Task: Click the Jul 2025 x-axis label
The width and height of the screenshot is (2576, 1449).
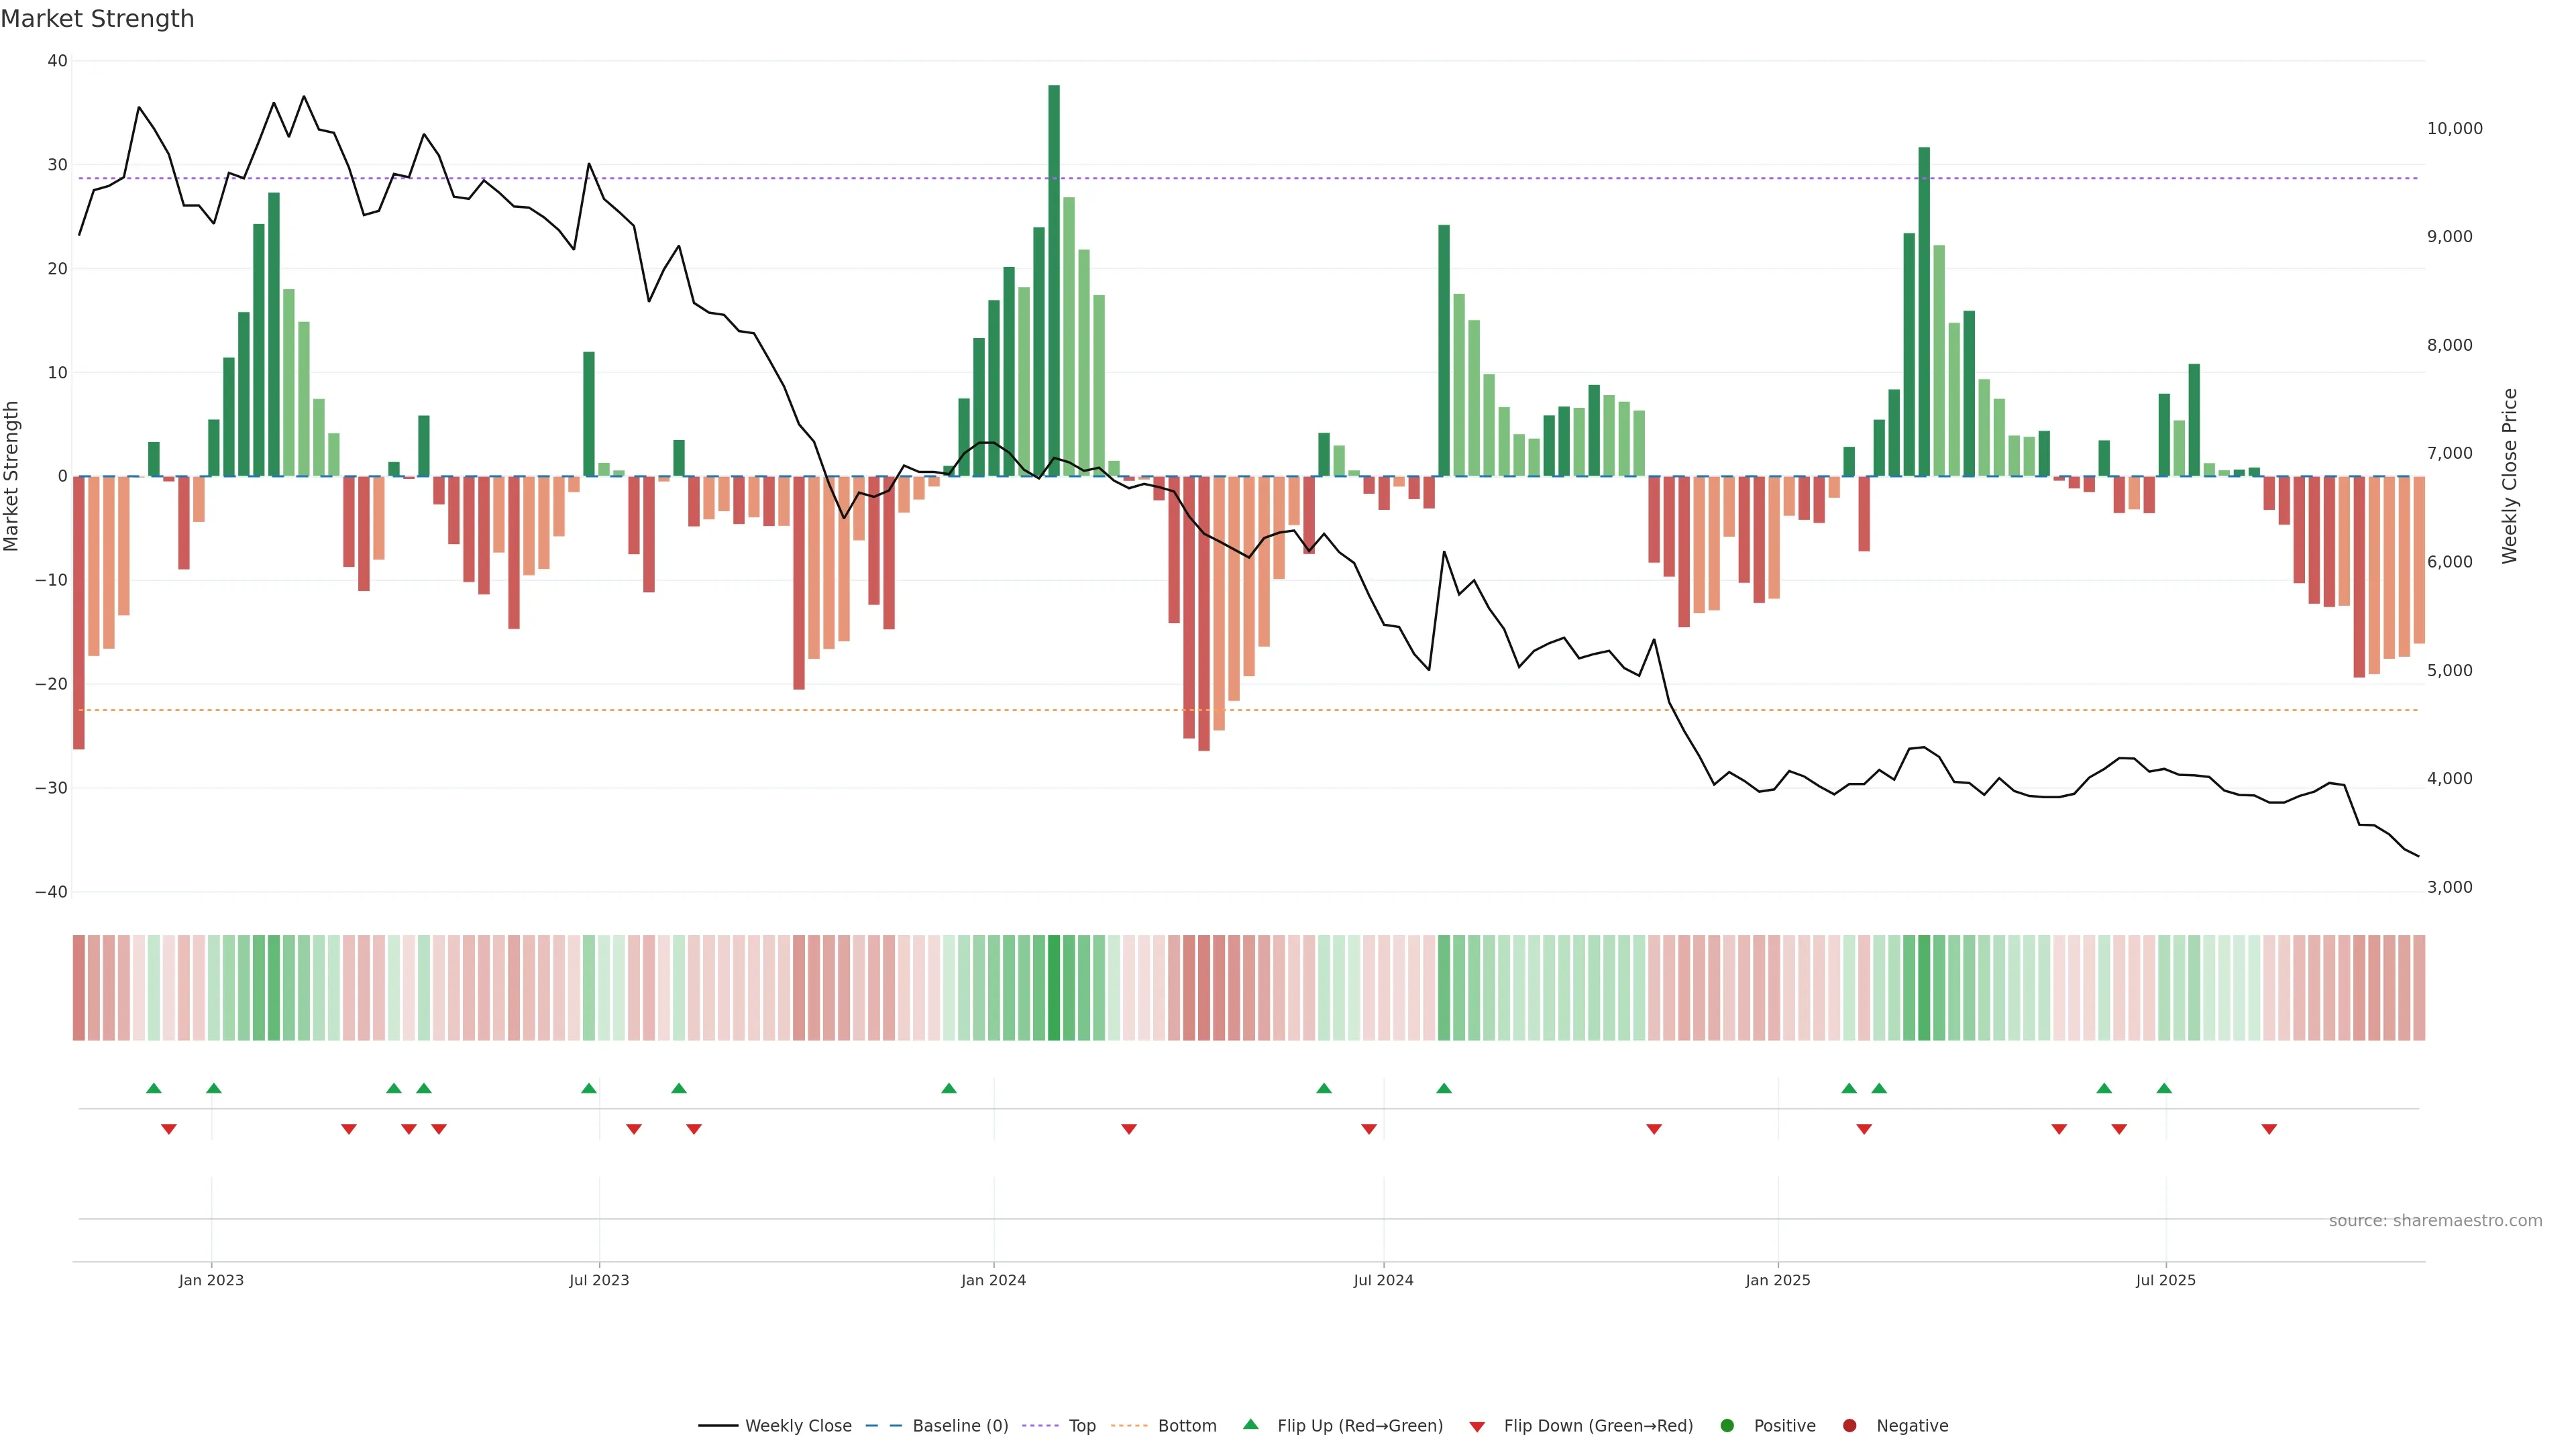Action: [2165, 1280]
